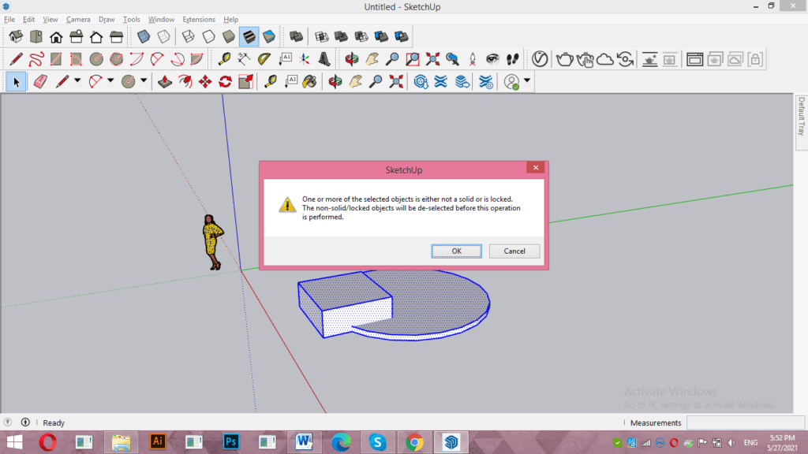The image size is (808, 454).
Task: Pick the Tape Measure tool
Action: pos(271,81)
